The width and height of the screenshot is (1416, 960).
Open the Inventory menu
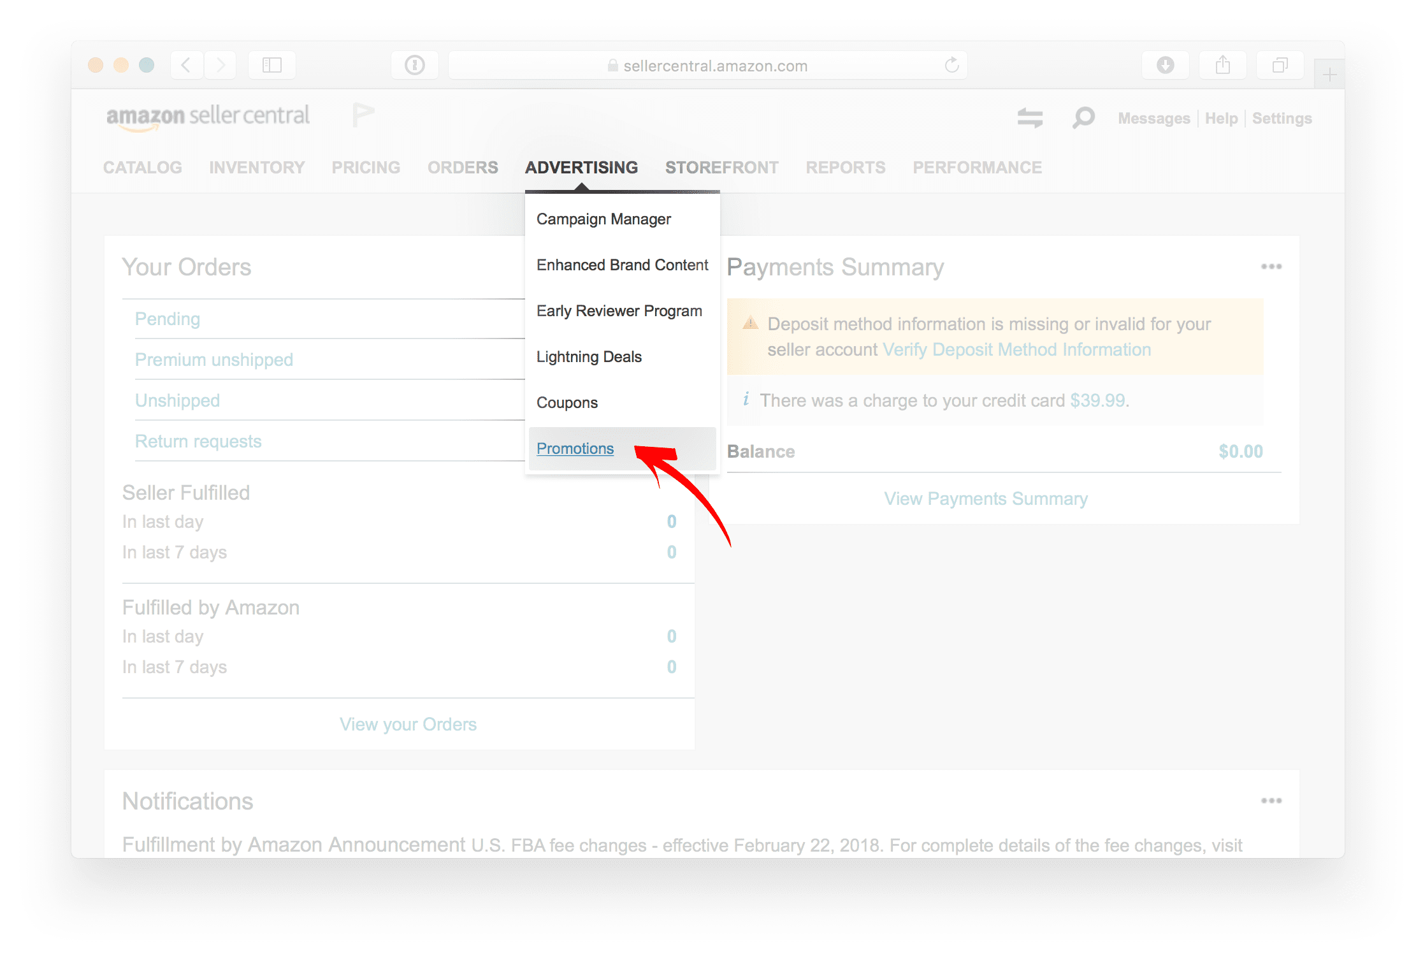(257, 168)
